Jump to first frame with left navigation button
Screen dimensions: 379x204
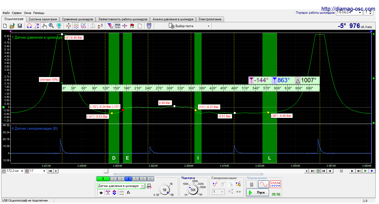50,171
